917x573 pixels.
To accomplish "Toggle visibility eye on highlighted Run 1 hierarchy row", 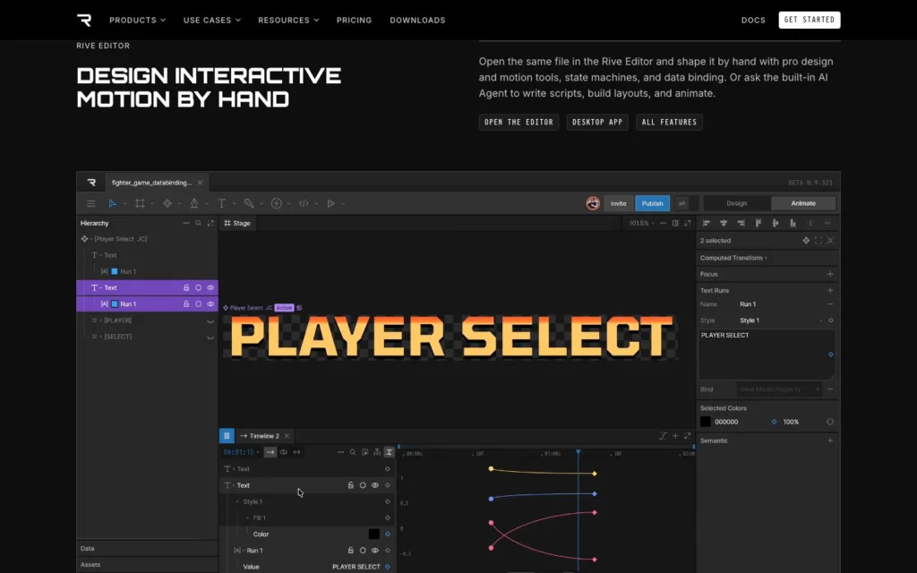I will click(x=210, y=304).
